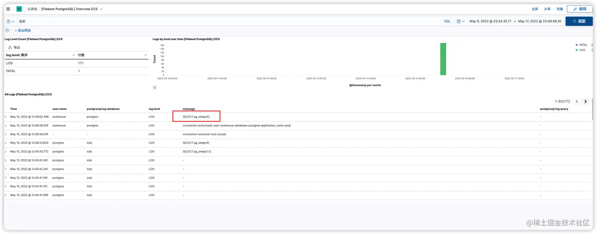This screenshot has height=234, width=597.
Task: Open the saved query menu icon
Action: (x=11, y=21)
